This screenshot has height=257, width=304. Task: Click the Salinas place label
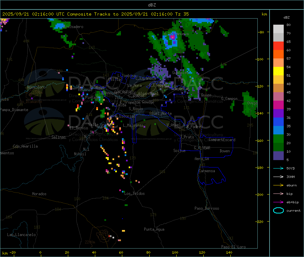pyautogui.click(x=58, y=137)
